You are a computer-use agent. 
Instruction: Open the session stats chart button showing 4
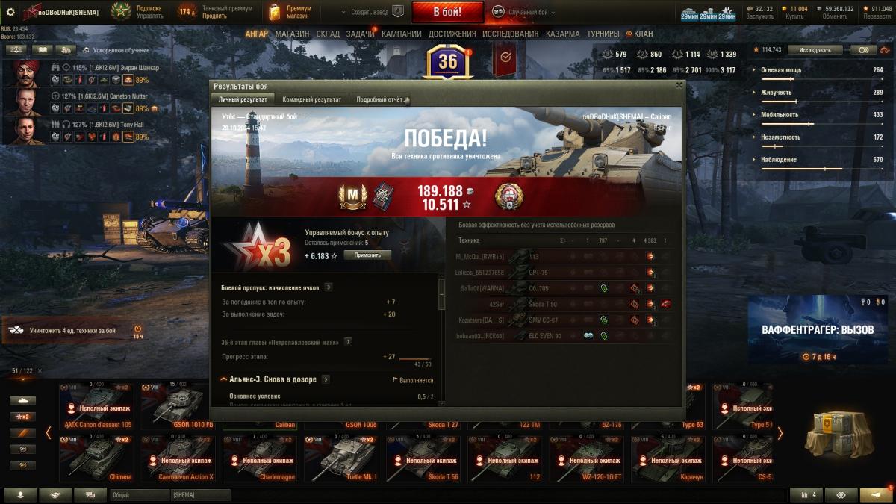tap(807, 494)
